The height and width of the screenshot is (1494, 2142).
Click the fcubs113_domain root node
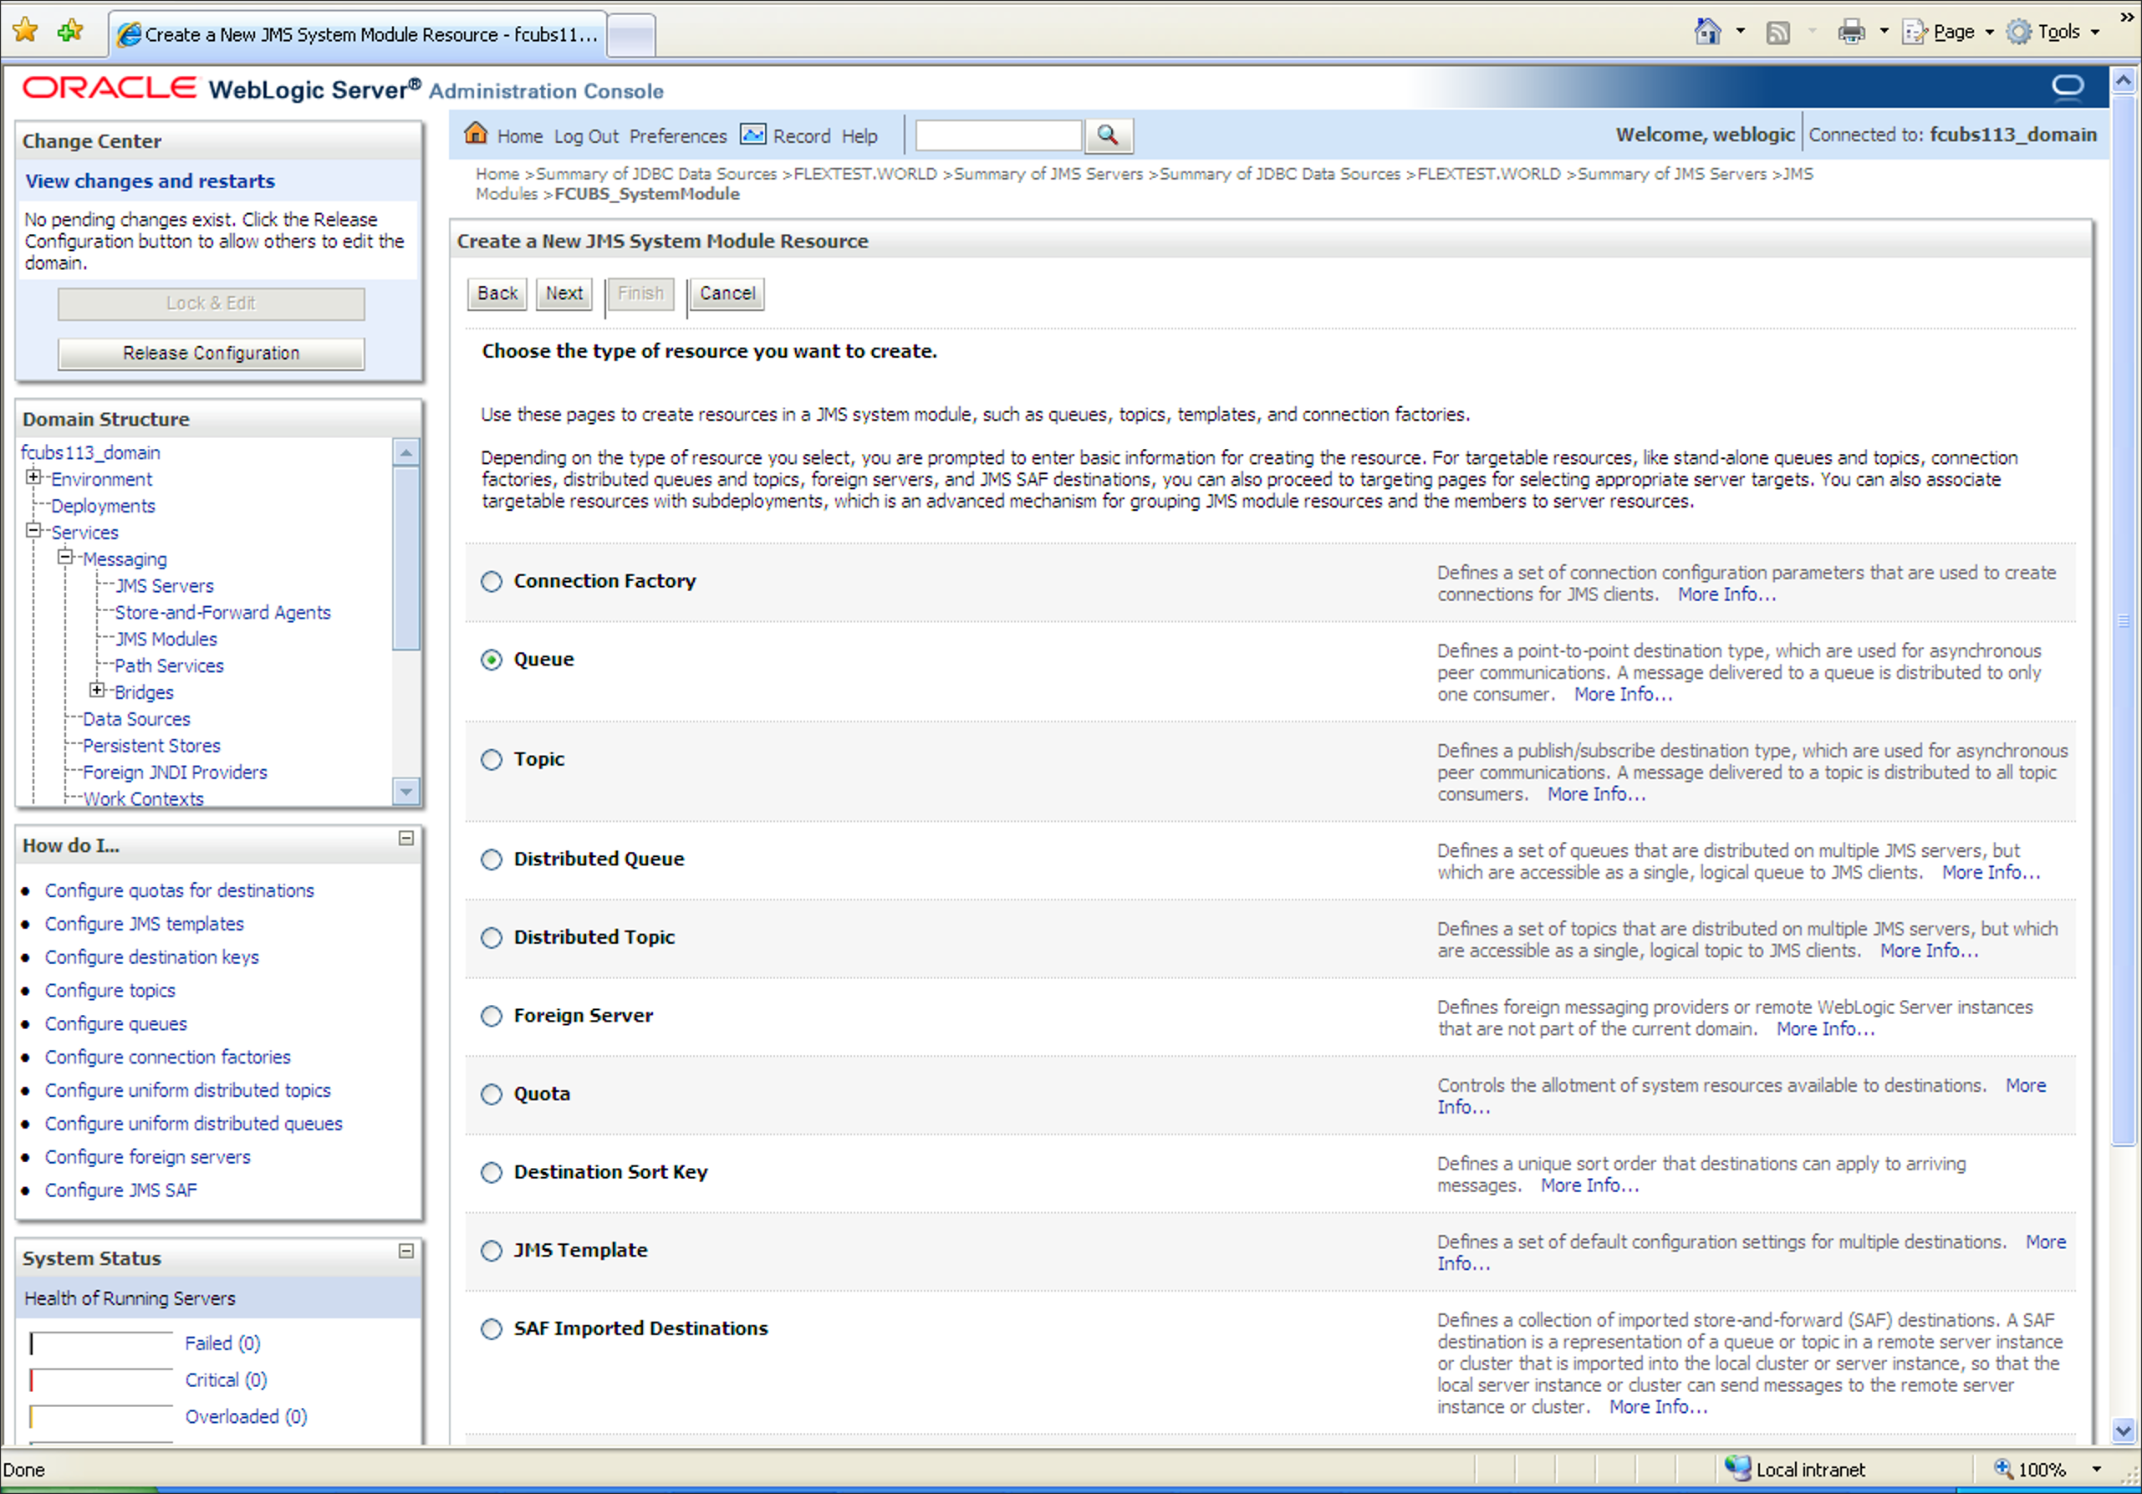tap(90, 452)
